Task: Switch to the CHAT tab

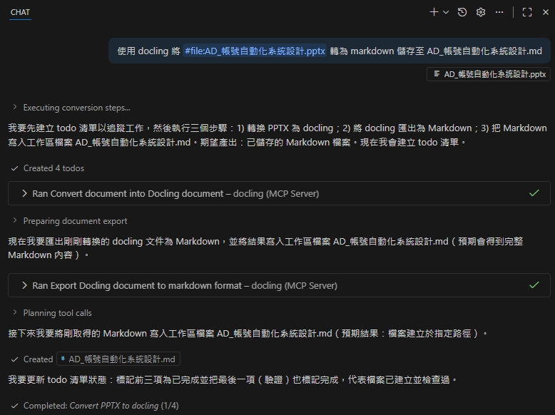Action: [20, 12]
